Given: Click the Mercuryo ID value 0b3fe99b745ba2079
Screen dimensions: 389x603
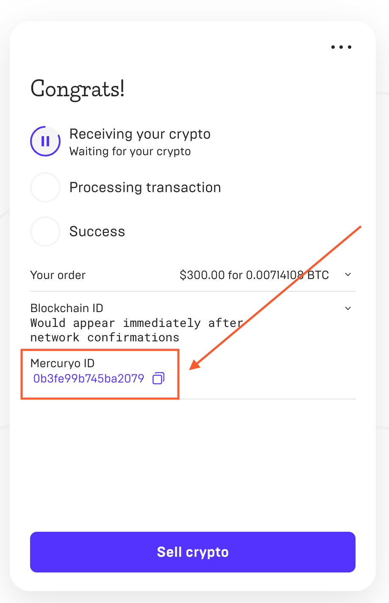Looking at the screenshot, I should pyautogui.click(x=89, y=378).
